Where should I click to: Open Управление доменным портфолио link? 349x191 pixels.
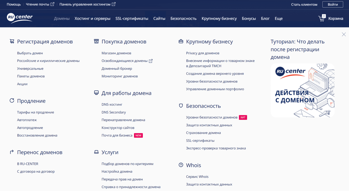[x=215, y=89]
